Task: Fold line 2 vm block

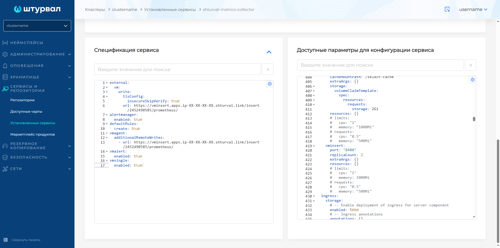Action: pos(107,87)
